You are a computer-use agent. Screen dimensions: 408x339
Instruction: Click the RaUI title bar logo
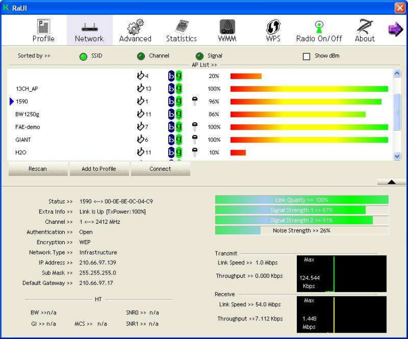(x=5, y=8)
